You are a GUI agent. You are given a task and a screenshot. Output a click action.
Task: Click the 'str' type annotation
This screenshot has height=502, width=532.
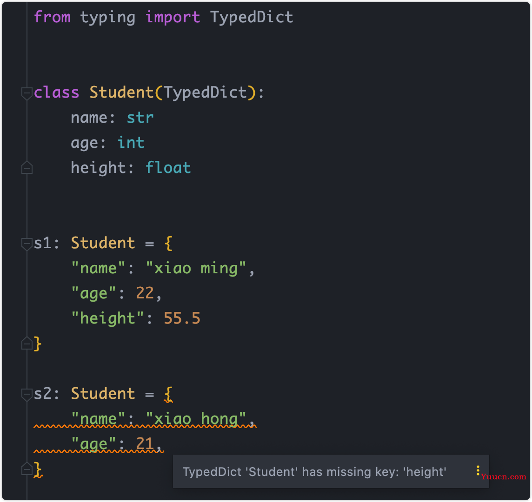click(x=140, y=118)
